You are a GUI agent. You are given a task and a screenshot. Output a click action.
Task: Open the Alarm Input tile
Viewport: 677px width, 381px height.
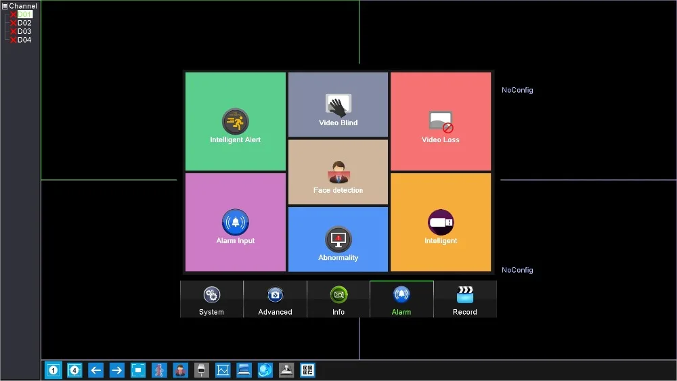click(x=236, y=222)
